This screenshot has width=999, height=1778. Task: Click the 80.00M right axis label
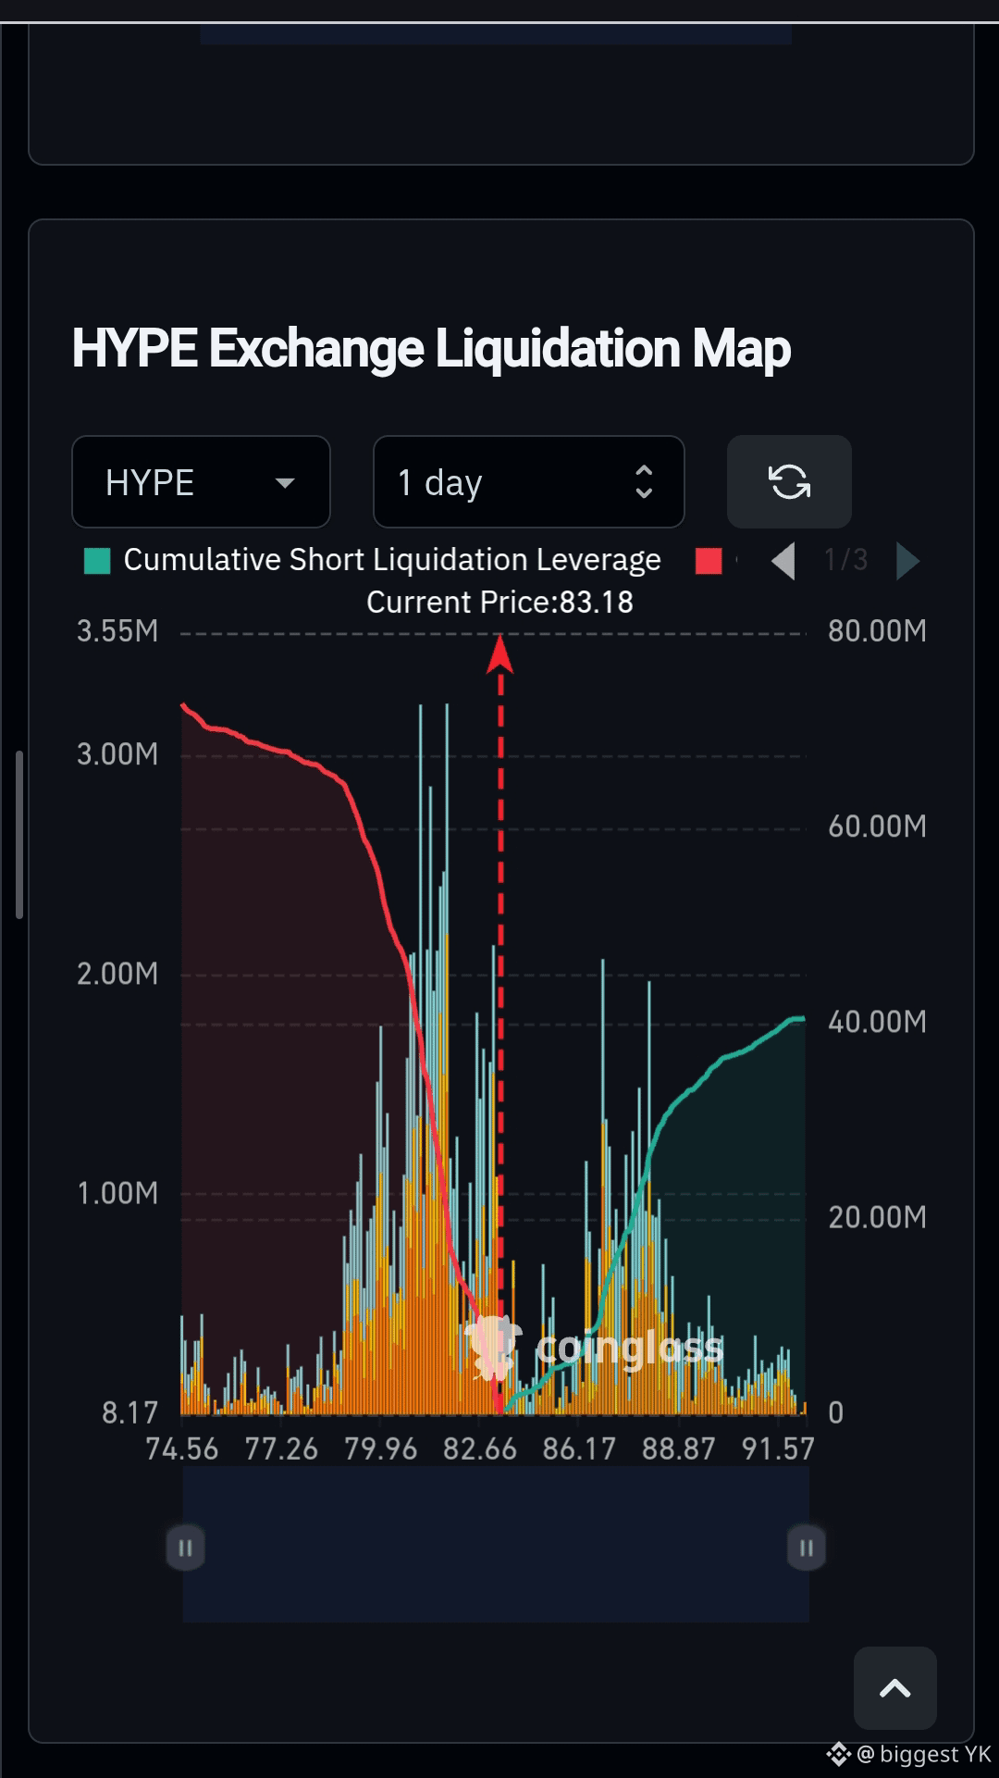point(877,631)
